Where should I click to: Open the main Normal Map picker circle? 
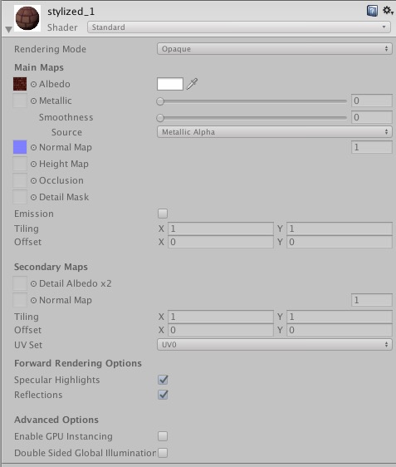[x=33, y=147]
